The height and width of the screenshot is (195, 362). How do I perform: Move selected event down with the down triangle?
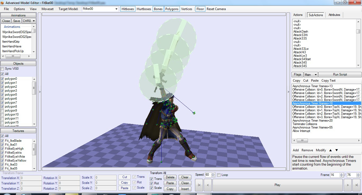click(x=337, y=150)
